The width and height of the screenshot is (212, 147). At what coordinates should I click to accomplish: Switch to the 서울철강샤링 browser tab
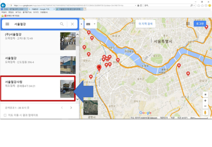[69, 9]
